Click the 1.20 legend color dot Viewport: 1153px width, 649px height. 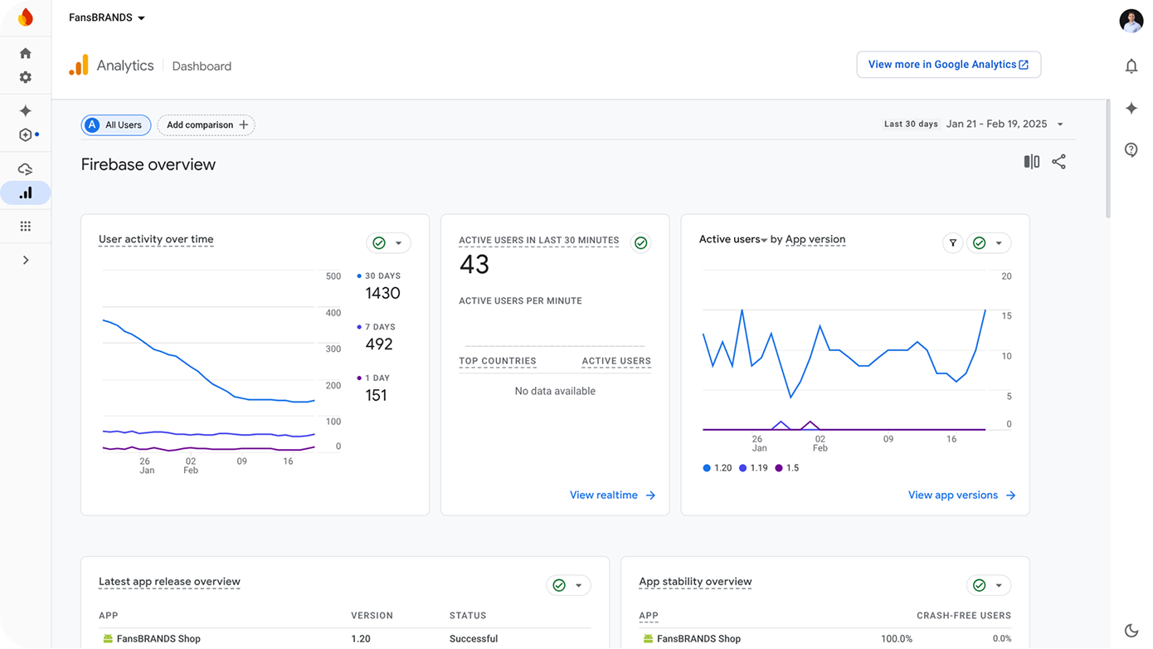(x=707, y=468)
